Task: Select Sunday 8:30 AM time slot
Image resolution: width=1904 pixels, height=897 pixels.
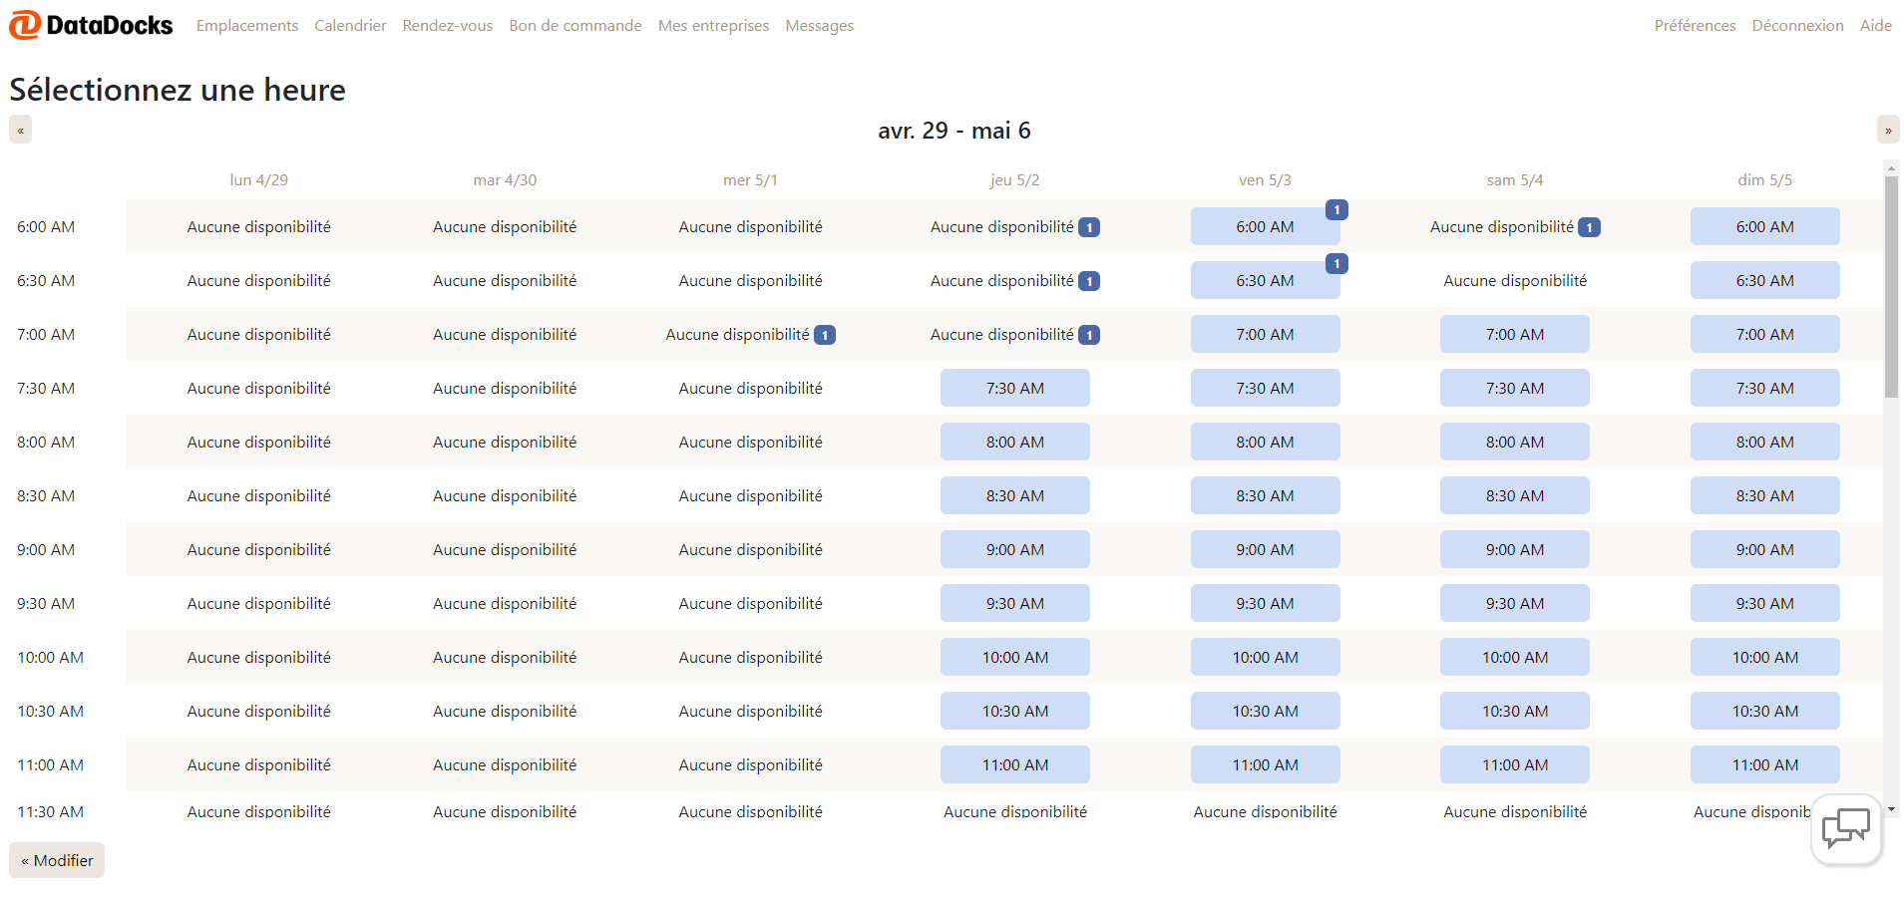Action: [x=1764, y=495]
